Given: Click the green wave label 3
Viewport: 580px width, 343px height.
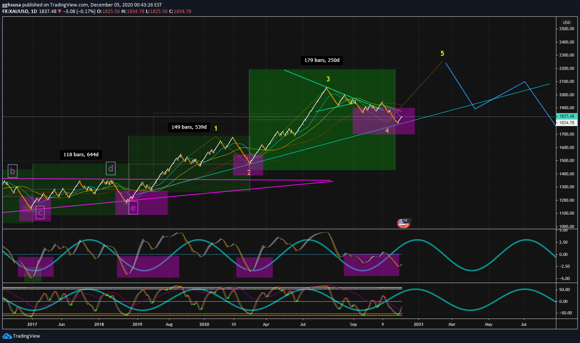Looking at the screenshot, I should pos(328,79).
